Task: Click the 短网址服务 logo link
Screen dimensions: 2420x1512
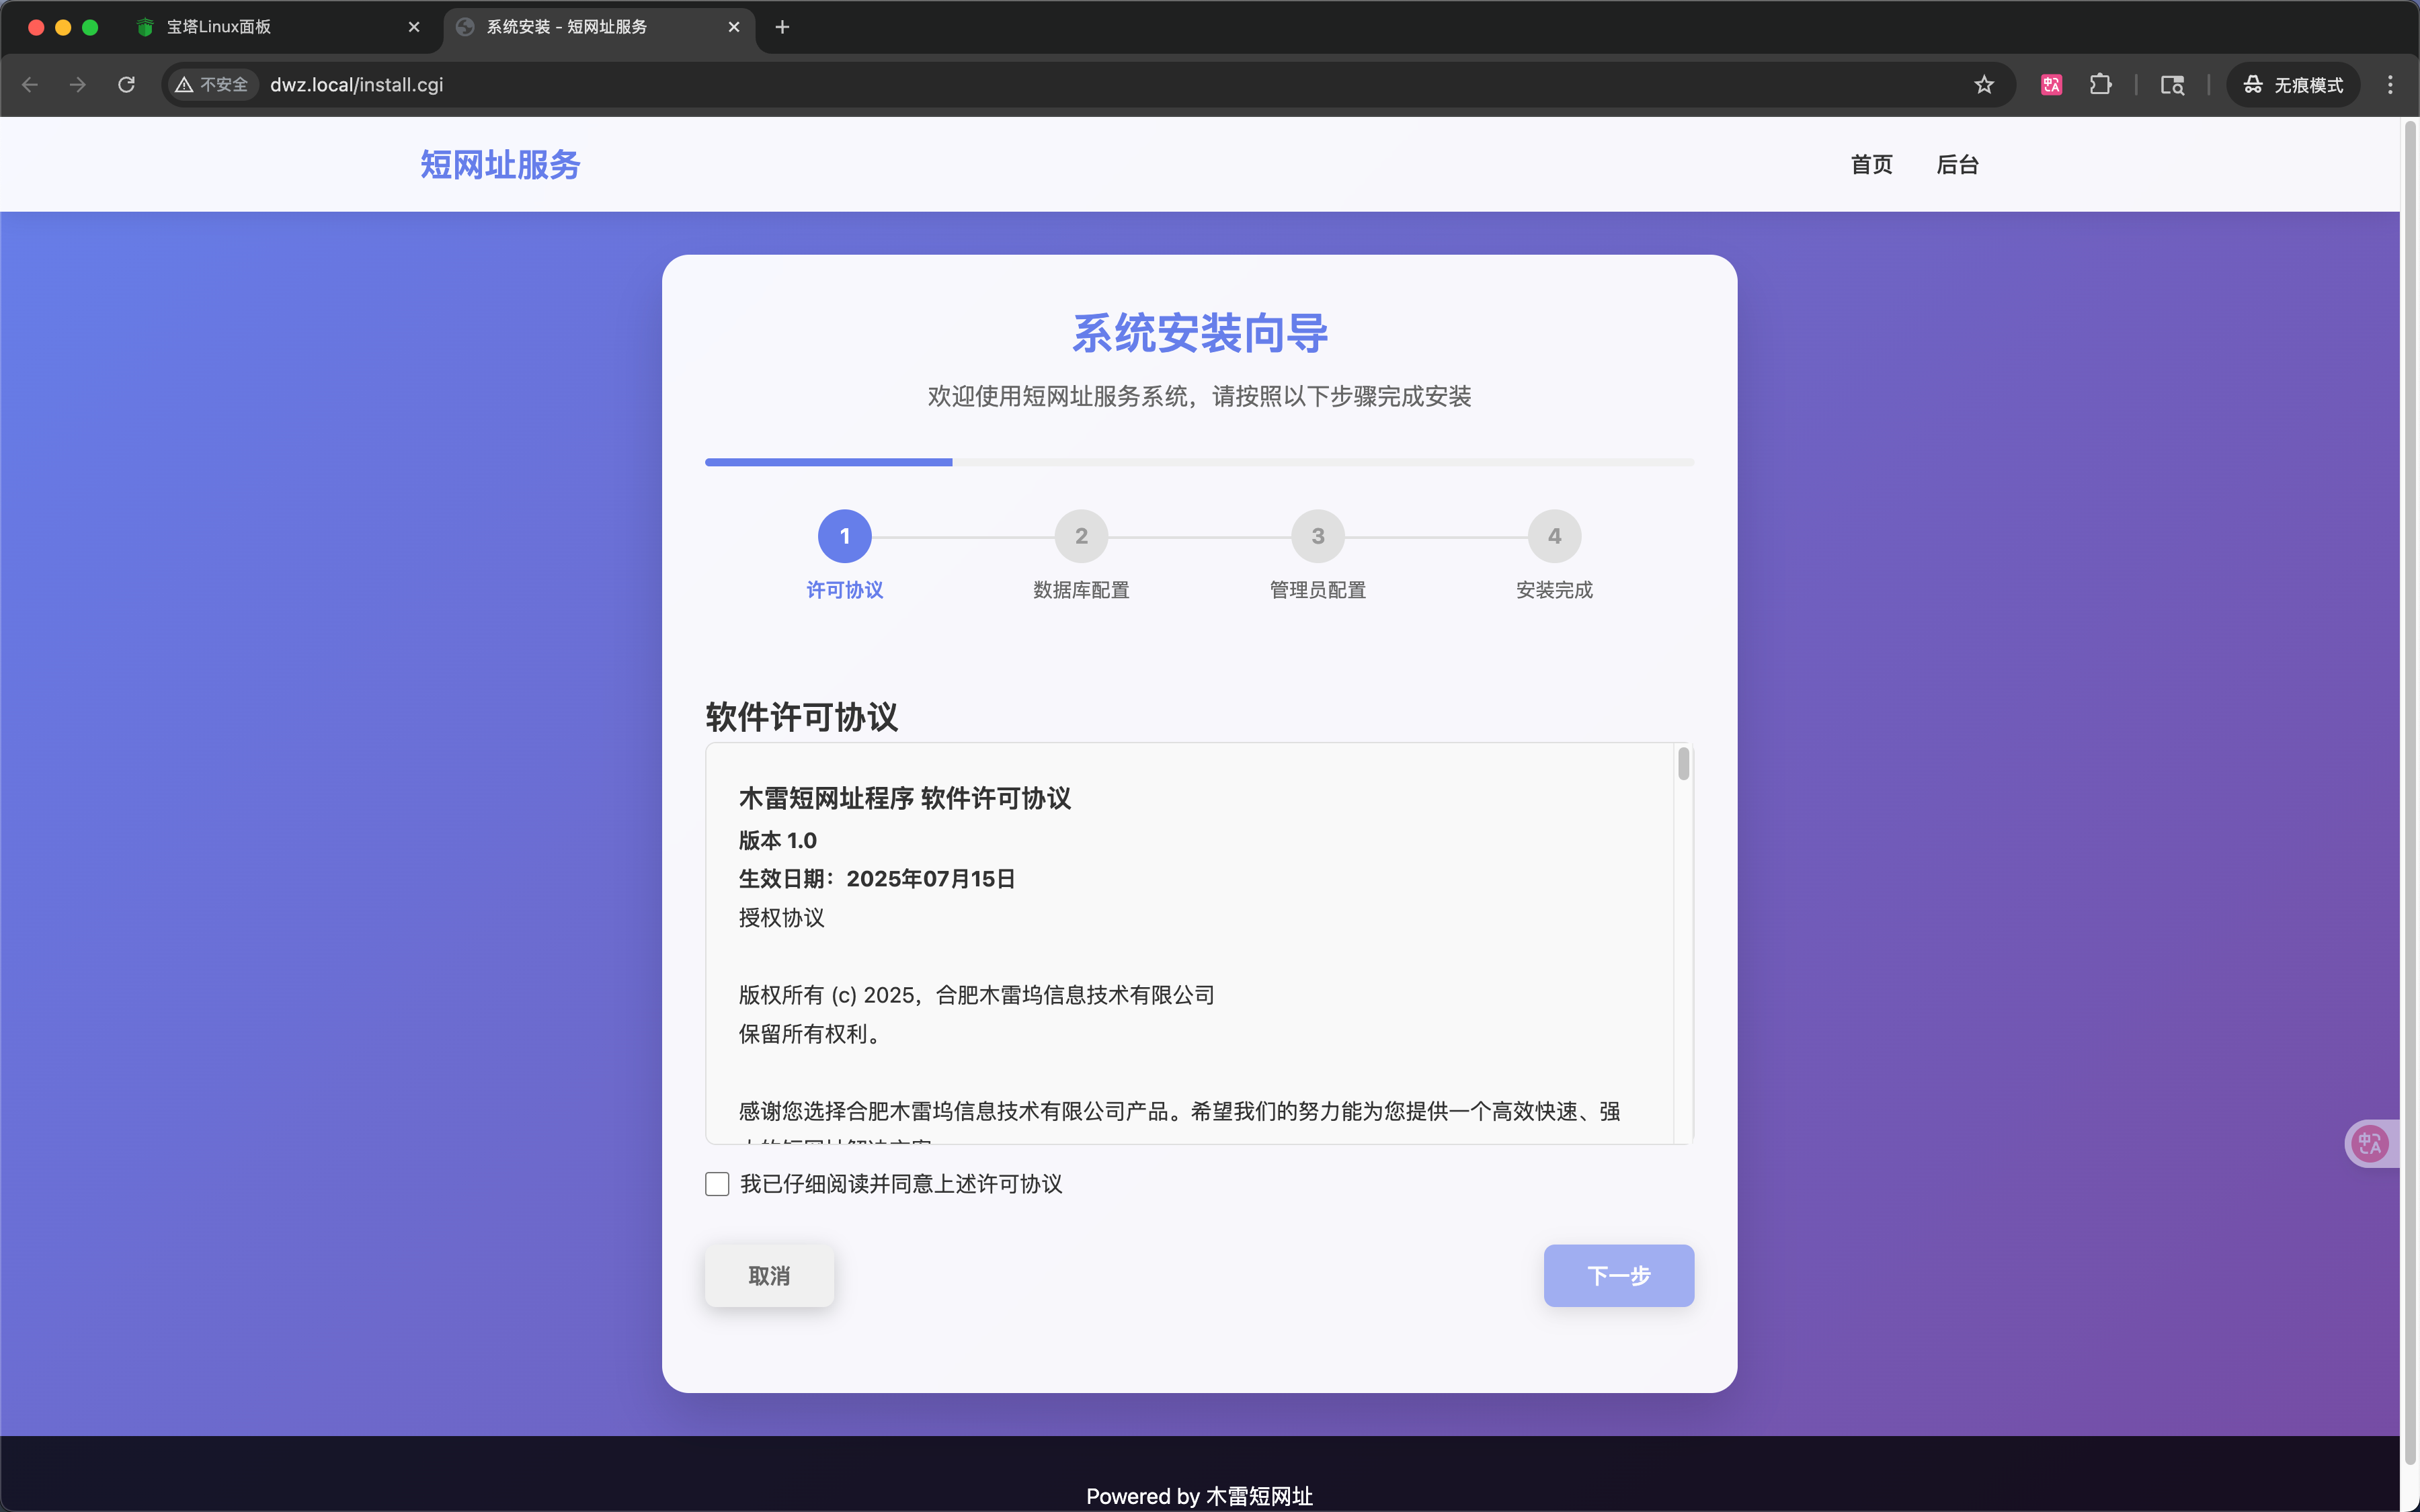Action: coord(500,165)
